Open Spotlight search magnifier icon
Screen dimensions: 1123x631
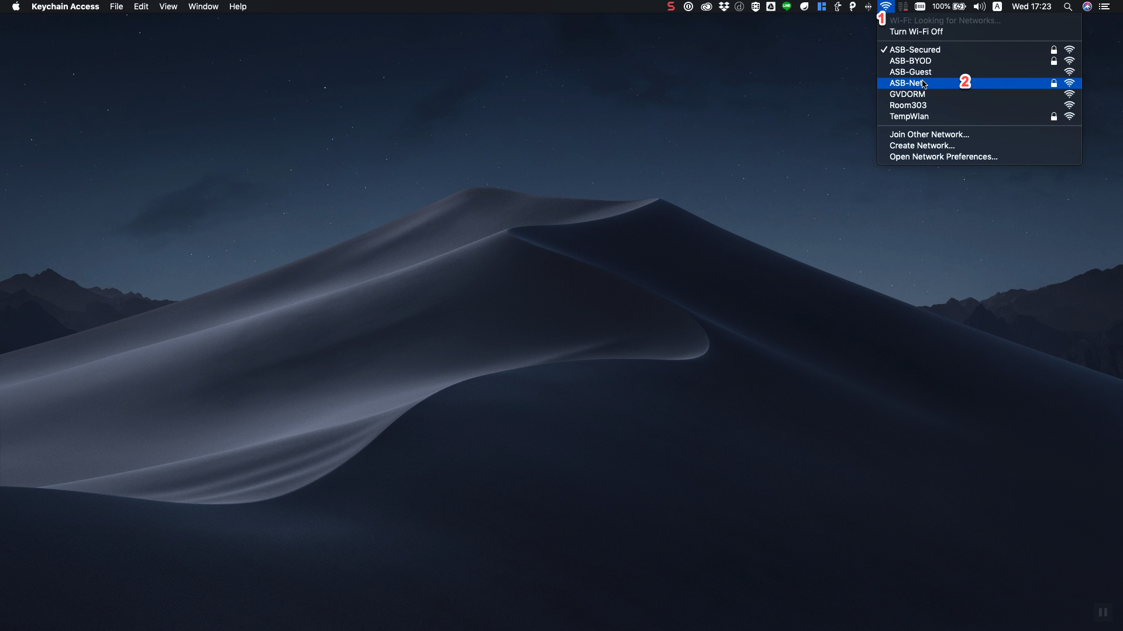(1067, 7)
